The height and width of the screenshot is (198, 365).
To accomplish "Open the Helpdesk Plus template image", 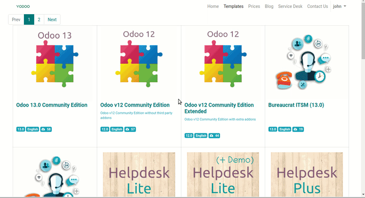I will pyautogui.click(x=307, y=174).
